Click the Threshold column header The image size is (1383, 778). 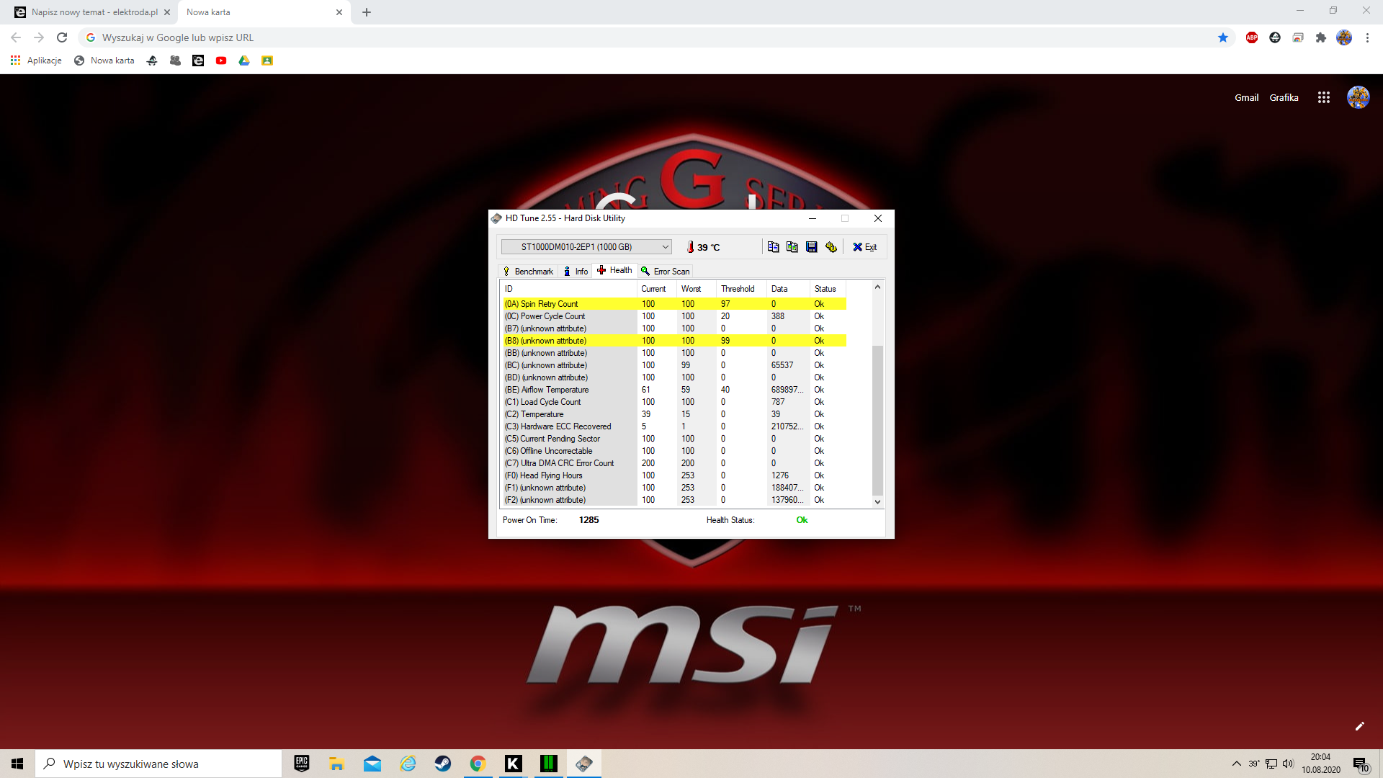coord(741,289)
